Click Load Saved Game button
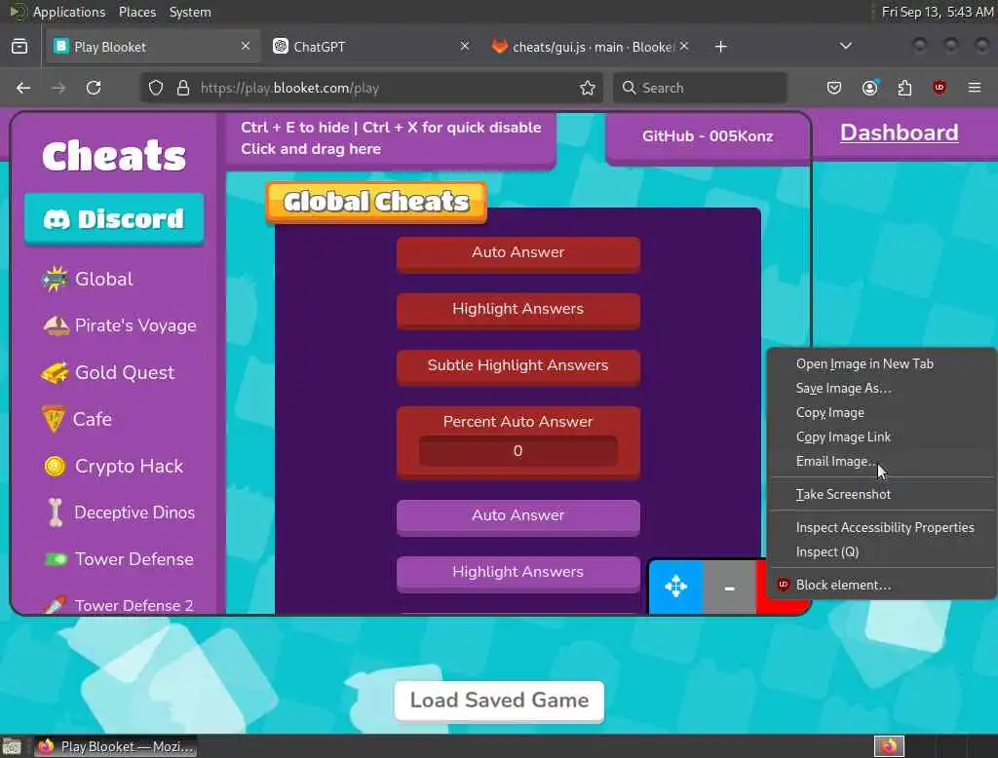Image resolution: width=998 pixels, height=758 pixels. tap(500, 701)
